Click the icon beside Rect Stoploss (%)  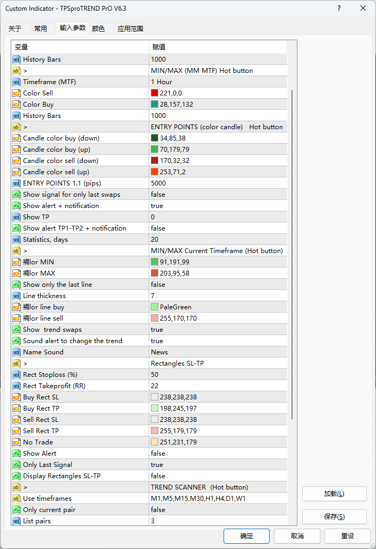pyautogui.click(x=17, y=375)
